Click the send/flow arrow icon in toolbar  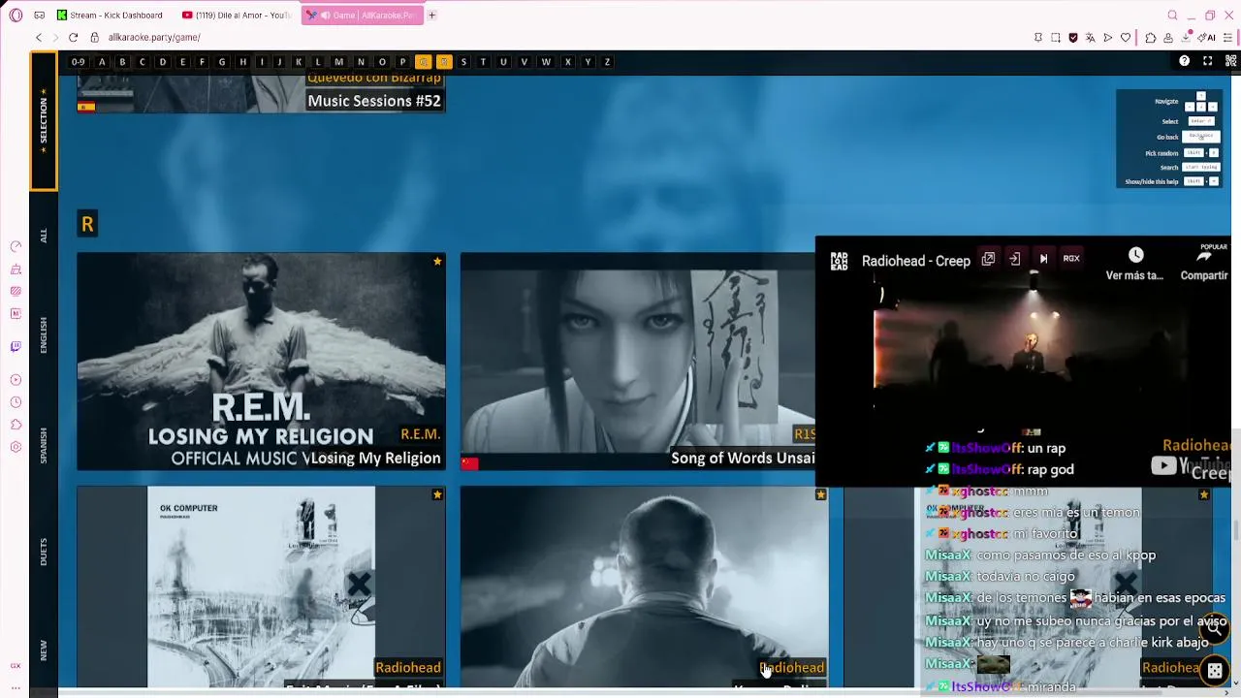click(x=1108, y=37)
